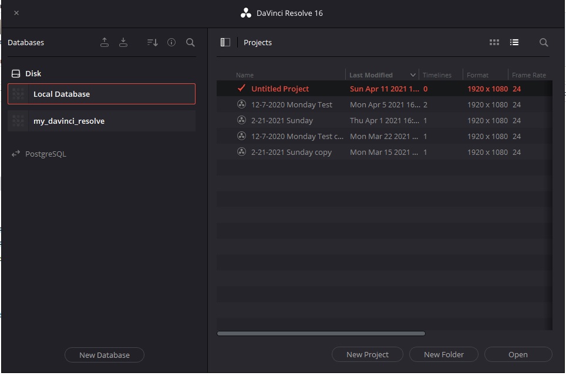566x376 pixels.
Task: Click the Mon Apr 5 2021 modified date
Action: (x=385, y=104)
